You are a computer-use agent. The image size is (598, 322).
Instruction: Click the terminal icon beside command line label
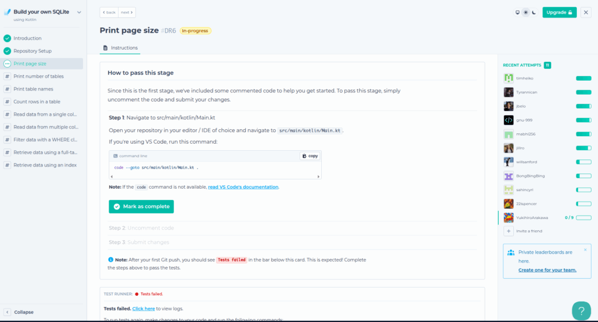(x=116, y=155)
